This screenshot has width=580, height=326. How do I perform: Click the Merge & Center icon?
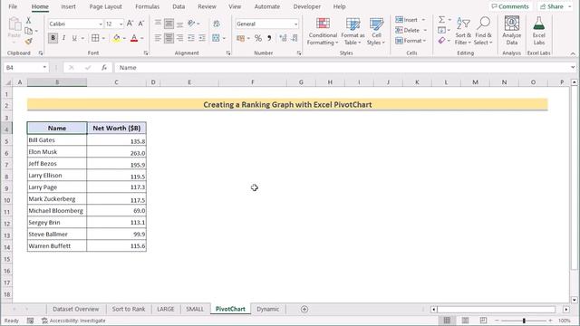coord(216,38)
